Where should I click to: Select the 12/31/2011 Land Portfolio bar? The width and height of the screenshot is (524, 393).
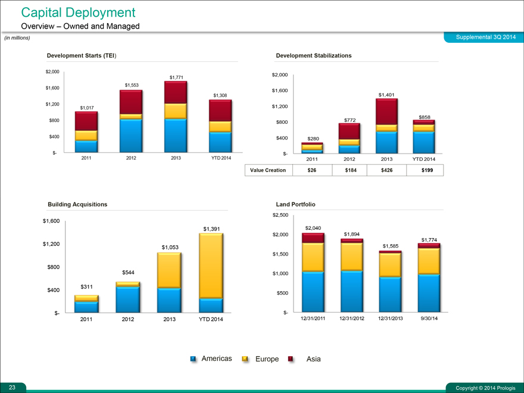(313, 272)
